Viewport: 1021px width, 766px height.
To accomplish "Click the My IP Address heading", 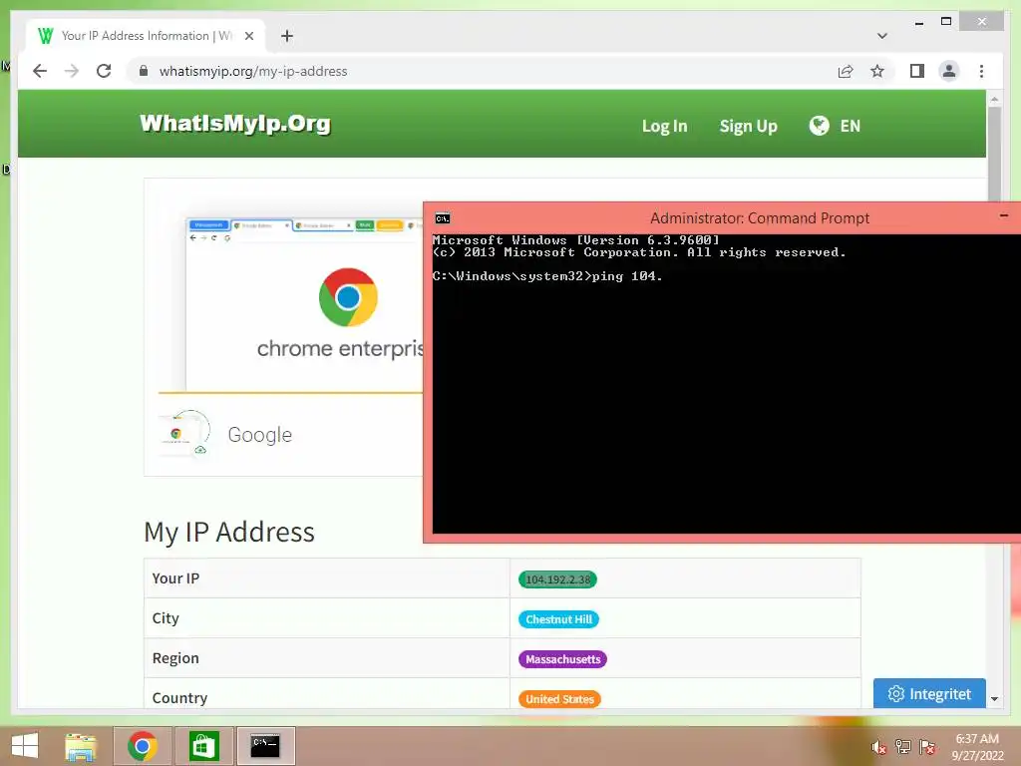I will [229, 532].
